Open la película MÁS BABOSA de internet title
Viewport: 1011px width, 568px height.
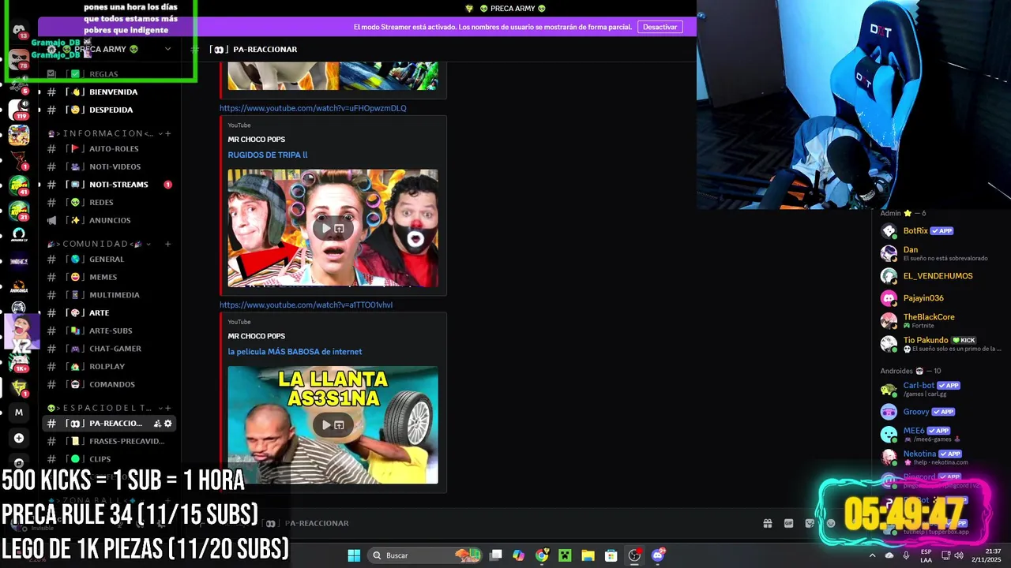pyautogui.click(x=295, y=352)
